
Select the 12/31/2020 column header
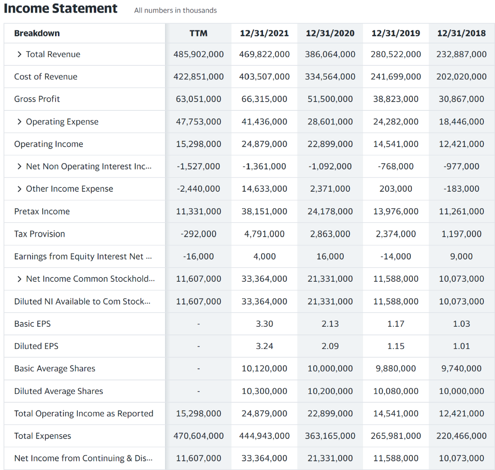(330, 33)
